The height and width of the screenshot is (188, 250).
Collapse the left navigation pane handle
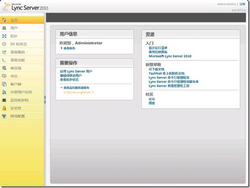click(x=45, y=100)
